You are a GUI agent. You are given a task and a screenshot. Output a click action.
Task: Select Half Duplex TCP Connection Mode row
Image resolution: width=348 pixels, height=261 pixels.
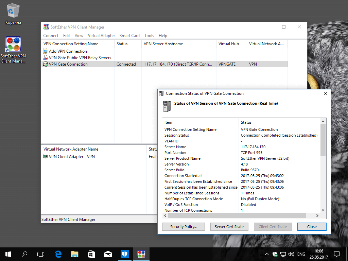pyautogui.click(x=241, y=199)
